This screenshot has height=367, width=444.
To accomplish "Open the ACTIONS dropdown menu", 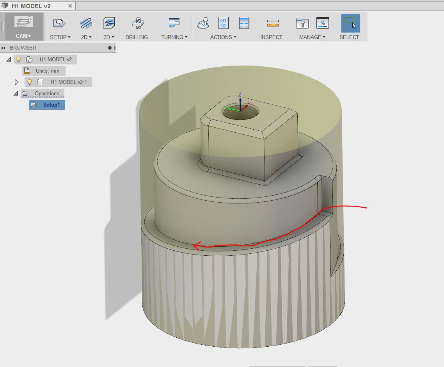I will (223, 37).
